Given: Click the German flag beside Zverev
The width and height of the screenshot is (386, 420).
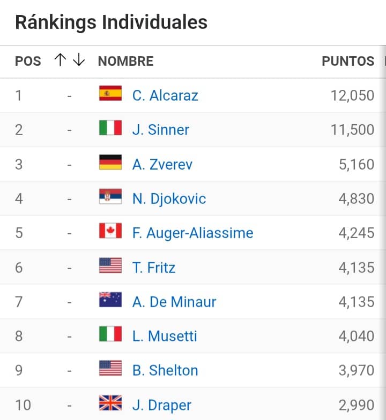Looking at the screenshot, I should [110, 162].
